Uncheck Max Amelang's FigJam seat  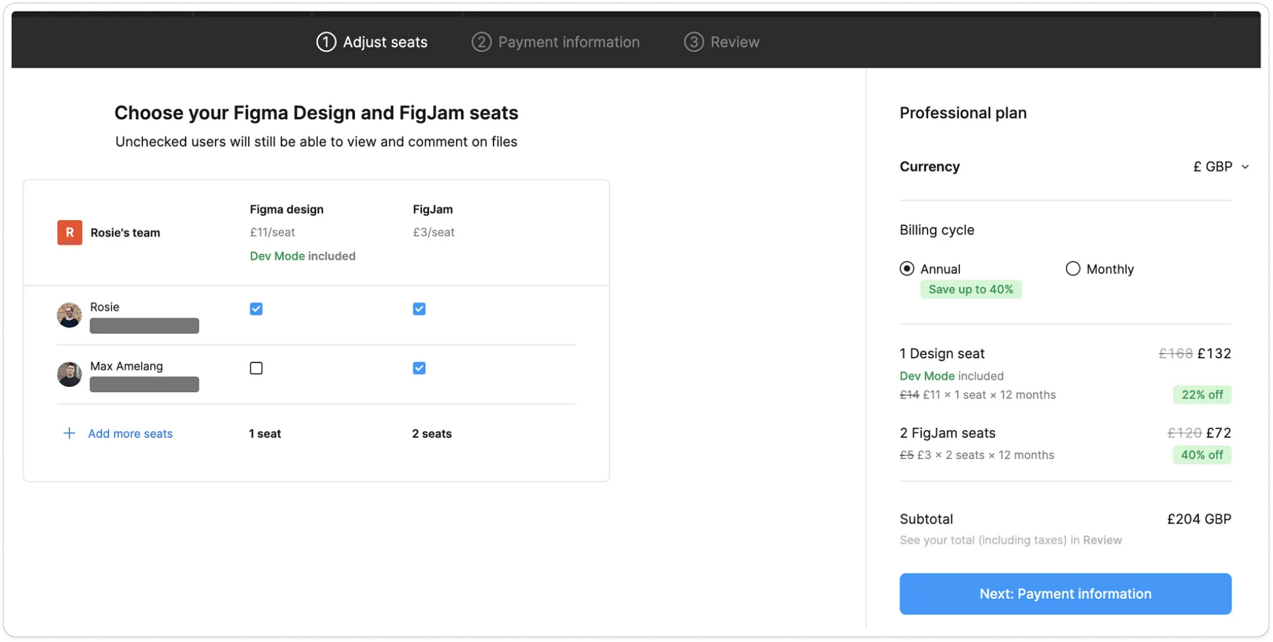pyautogui.click(x=419, y=368)
